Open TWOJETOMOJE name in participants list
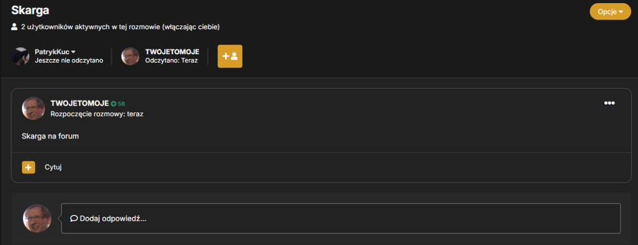 pyautogui.click(x=172, y=52)
